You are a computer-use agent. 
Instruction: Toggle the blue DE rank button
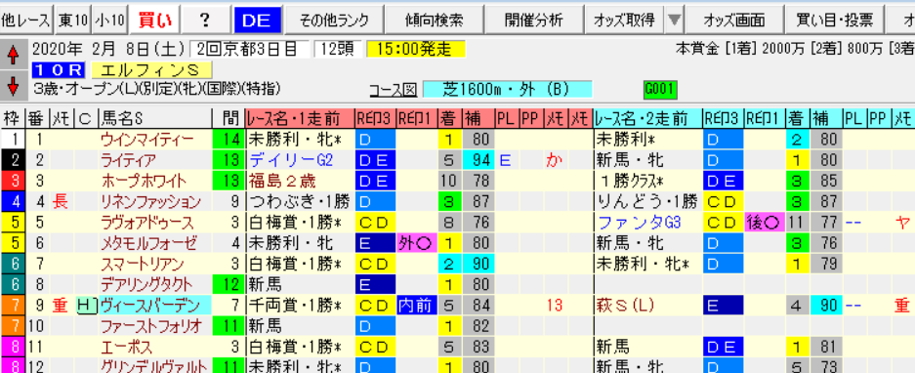(257, 21)
